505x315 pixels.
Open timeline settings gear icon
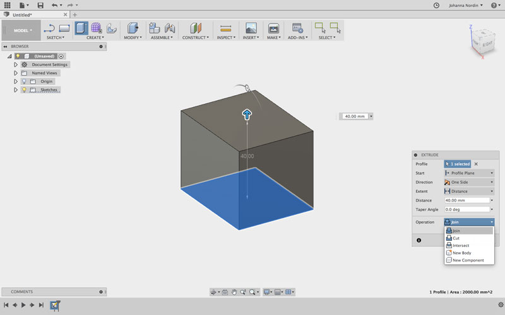[501, 305]
